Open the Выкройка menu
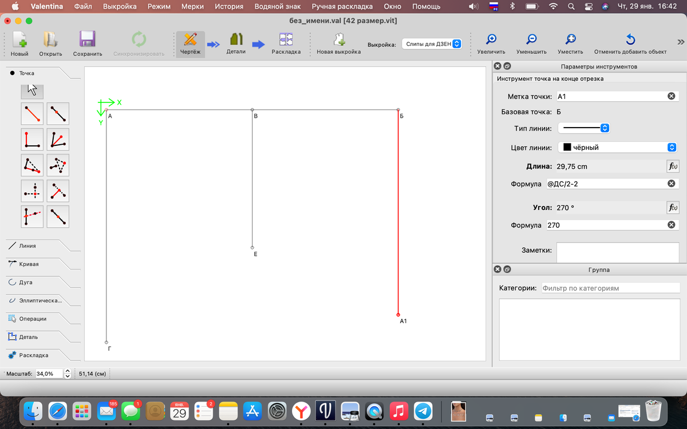687x429 pixels. coord(120,6)
